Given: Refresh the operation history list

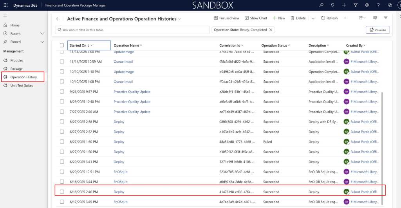Looking at the screenshot, I should pyautogui.click(x=329, y=18).
